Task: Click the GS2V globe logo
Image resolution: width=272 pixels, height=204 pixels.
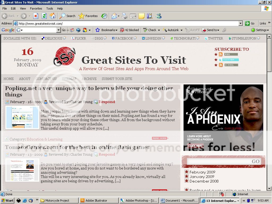Action: (x=64, y=56)
